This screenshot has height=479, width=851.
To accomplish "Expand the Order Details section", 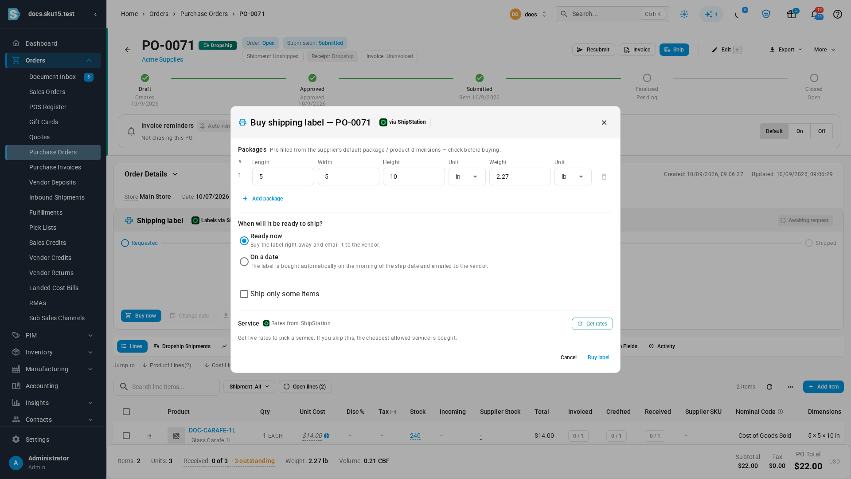I will tap(151, 174).
